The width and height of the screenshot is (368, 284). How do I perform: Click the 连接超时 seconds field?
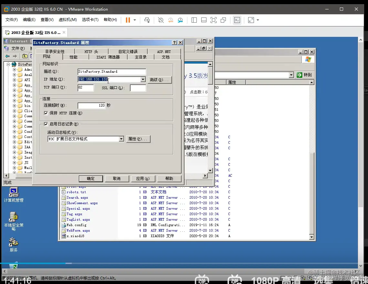91,106
